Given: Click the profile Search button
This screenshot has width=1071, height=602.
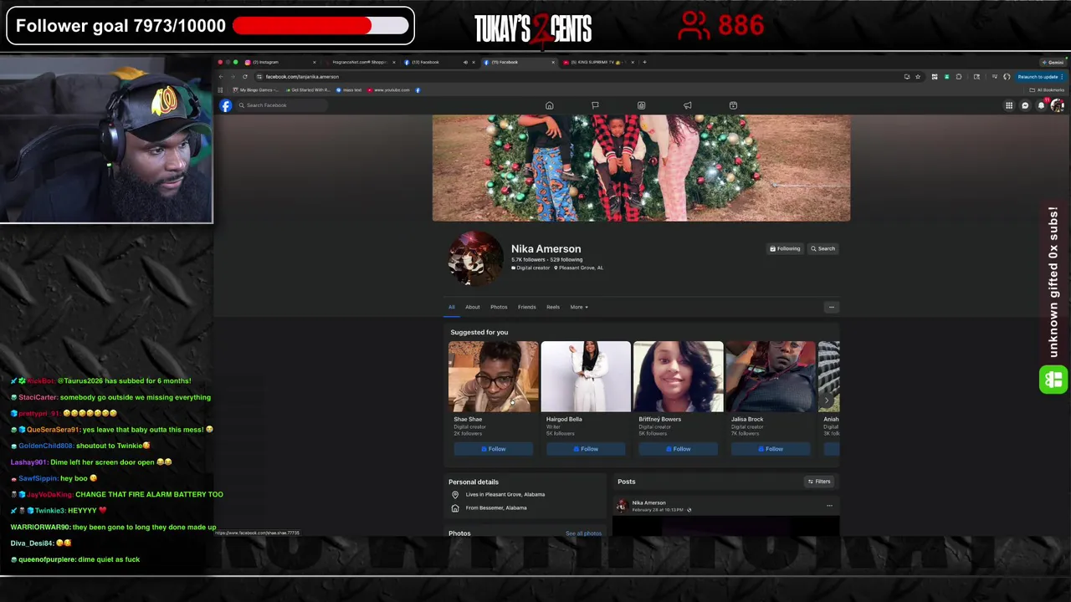Looking at the screenshot, I should [x=822, y=248].
